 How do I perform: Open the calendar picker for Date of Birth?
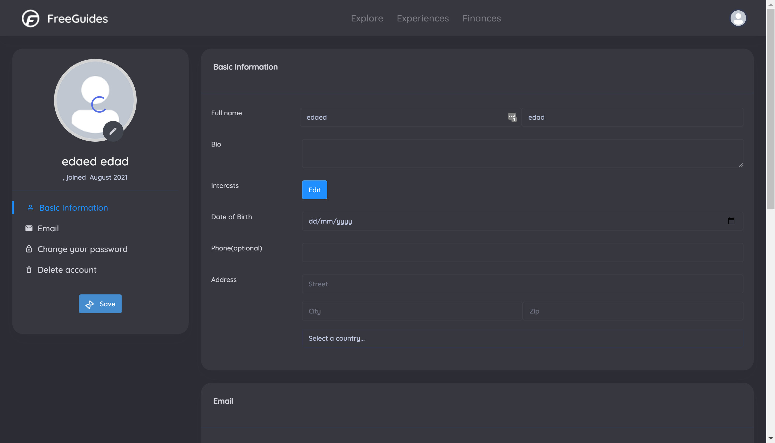point(731,221)
